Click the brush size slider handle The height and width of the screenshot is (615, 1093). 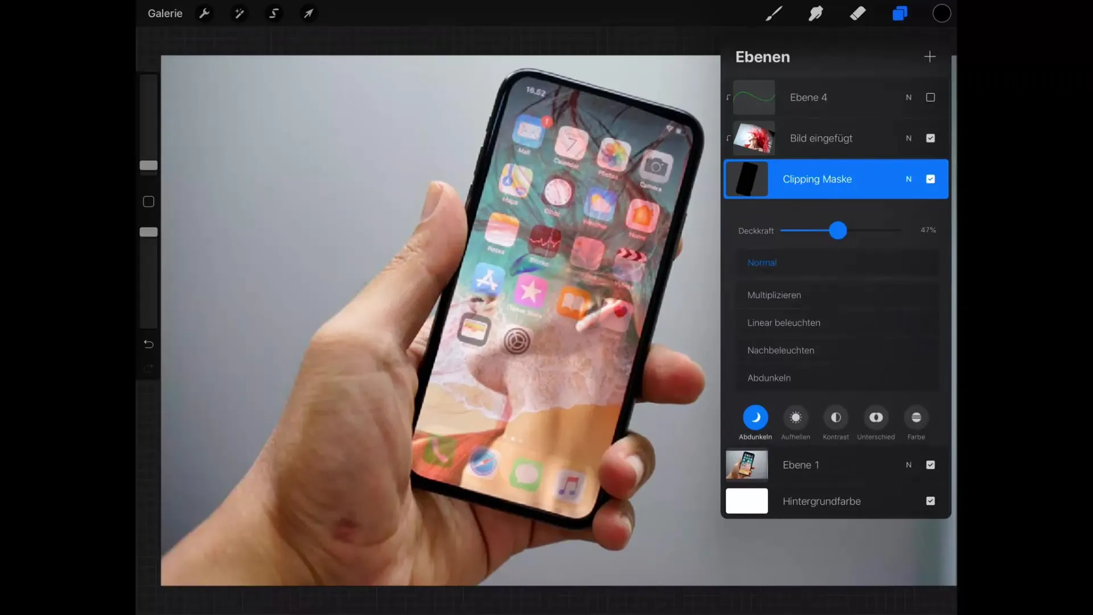pos(149,165)
